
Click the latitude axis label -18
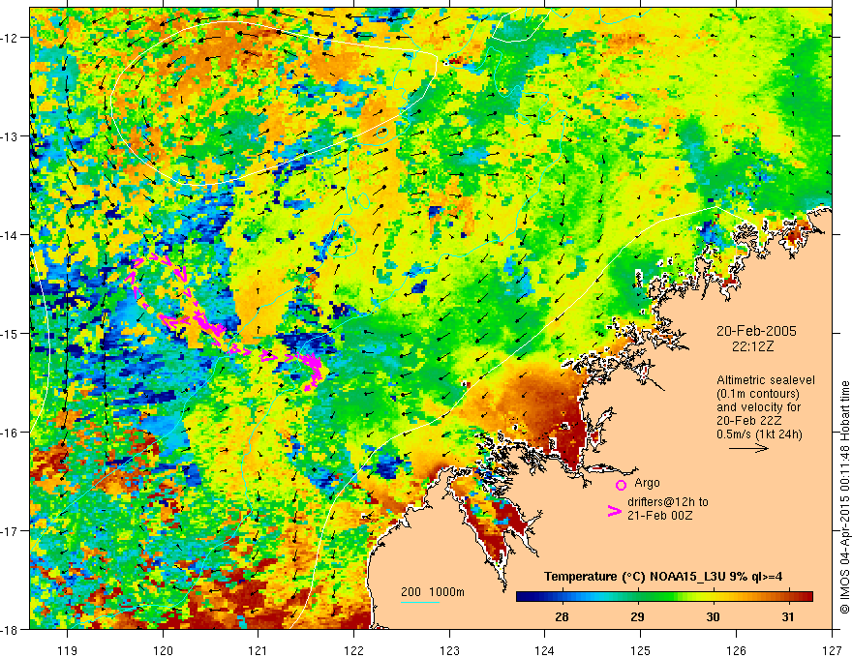click(x=10, y=630)
